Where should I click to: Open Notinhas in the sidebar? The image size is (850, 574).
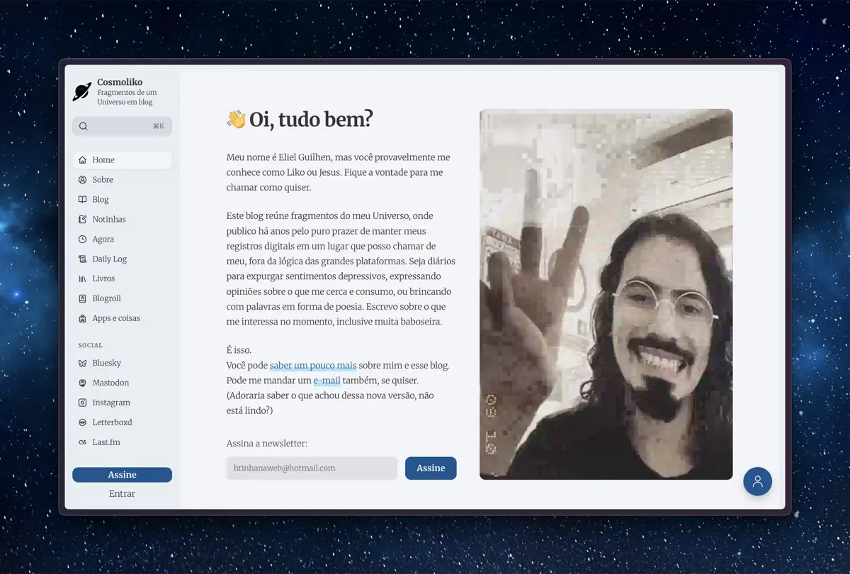tap(109, 220)
